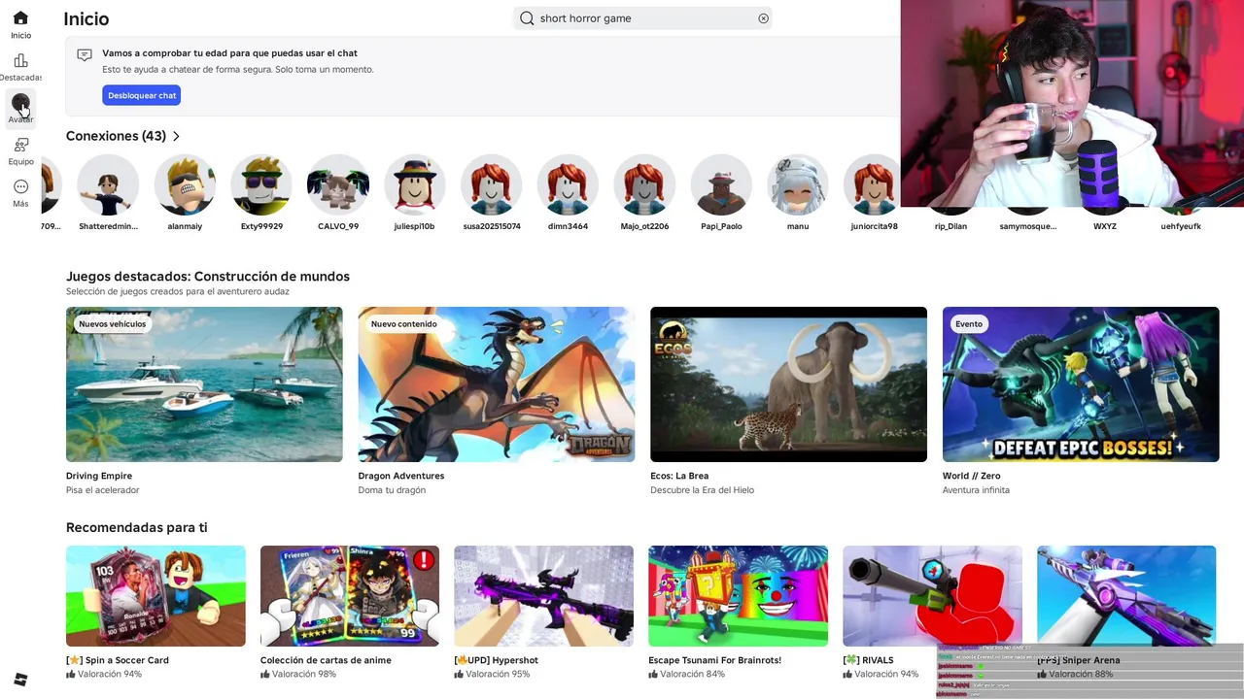This screenshot has width=1244, height=699.
Task: Click the 'Nuevo contenido' badge
Action: 404,324
